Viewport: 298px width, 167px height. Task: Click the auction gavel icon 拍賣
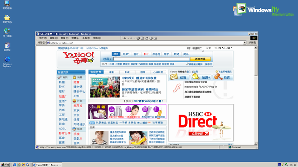pyautogui.click(x=218, y=77)
